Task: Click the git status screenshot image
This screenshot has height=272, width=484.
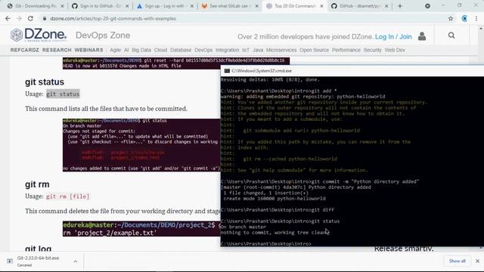Action: (x=141, y=145)
